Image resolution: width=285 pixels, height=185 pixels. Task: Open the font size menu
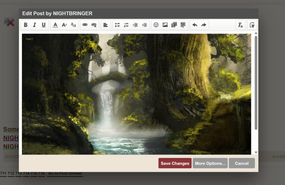[x=64, y=25]
